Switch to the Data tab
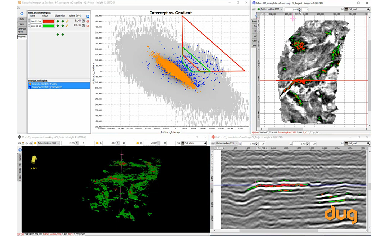Screen dimensions: 389x236 (22, 19)
